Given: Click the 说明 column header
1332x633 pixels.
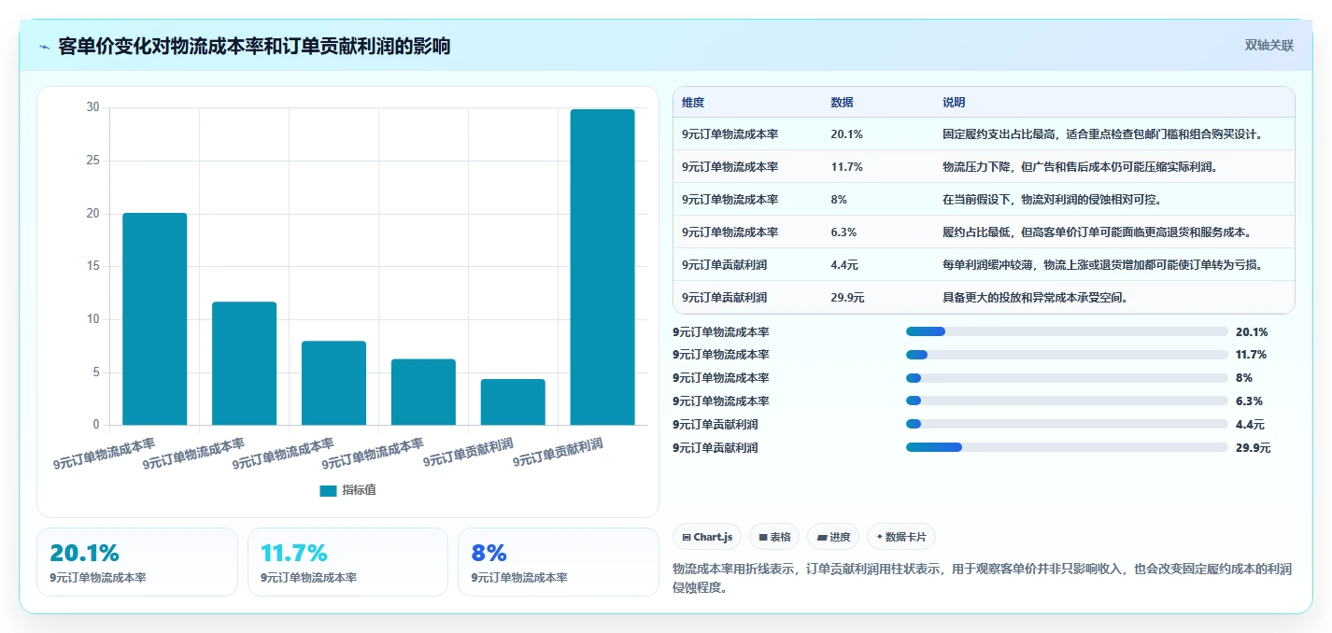Looking at the screenshot, I should [954, 103].
